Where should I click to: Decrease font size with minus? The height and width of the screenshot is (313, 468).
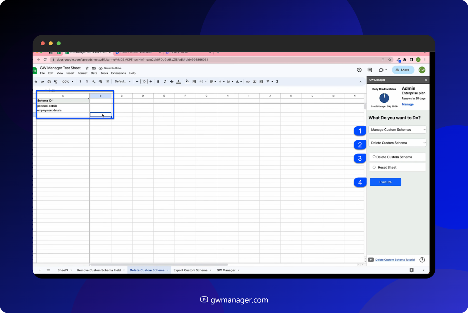[137, 82]
